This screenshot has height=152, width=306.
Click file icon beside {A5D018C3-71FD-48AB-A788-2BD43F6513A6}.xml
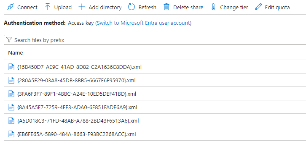point(11,121)
